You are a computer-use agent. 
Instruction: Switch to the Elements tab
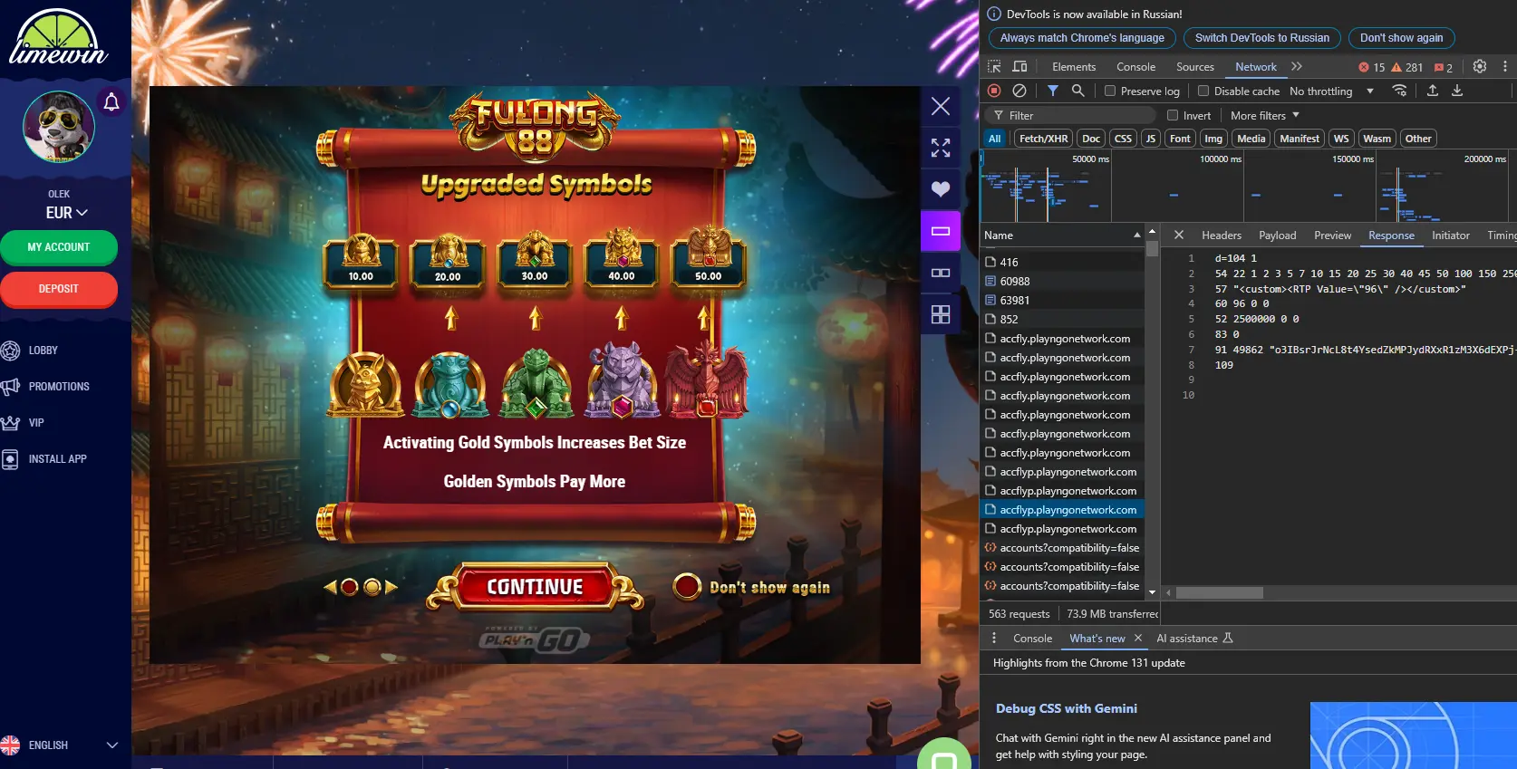(x=1074, y=67)
